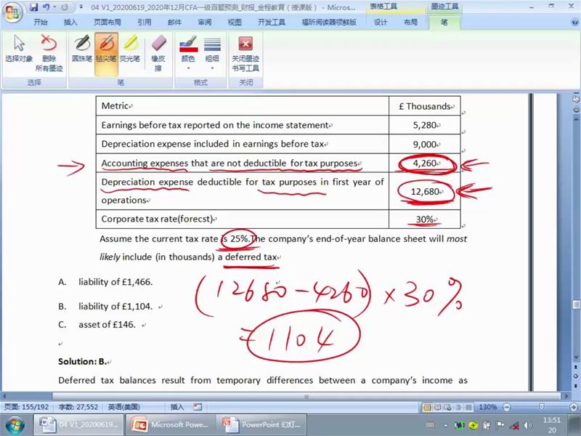Switch to Draft view button
581x436 pixels.
(x=468, y=407)
